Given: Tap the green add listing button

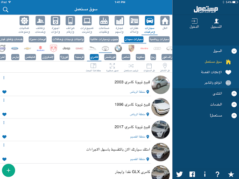Looking at the screenshot, I should [8, 171].
